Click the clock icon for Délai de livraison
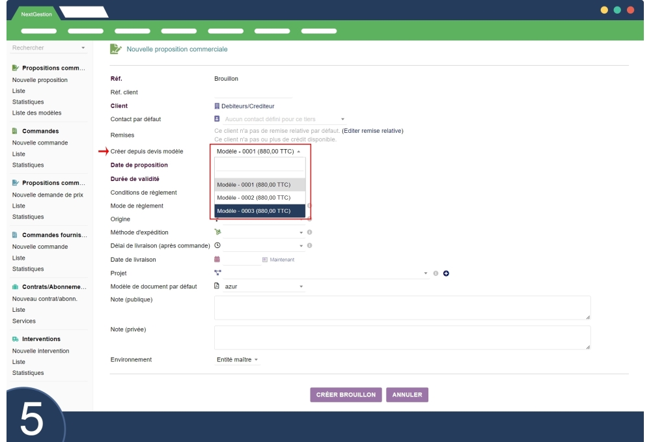Image resolution: width=651 pixels, height=442 pixels. 217,245
